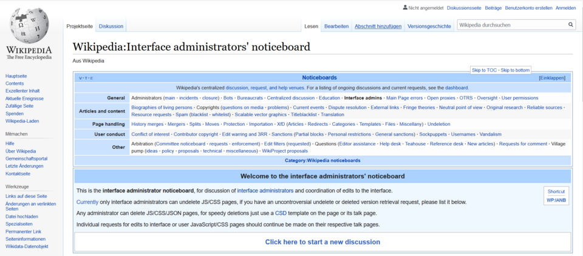Open Contents in the sidebar
Screen dimensions: 583x256
(x=15, y=84)
